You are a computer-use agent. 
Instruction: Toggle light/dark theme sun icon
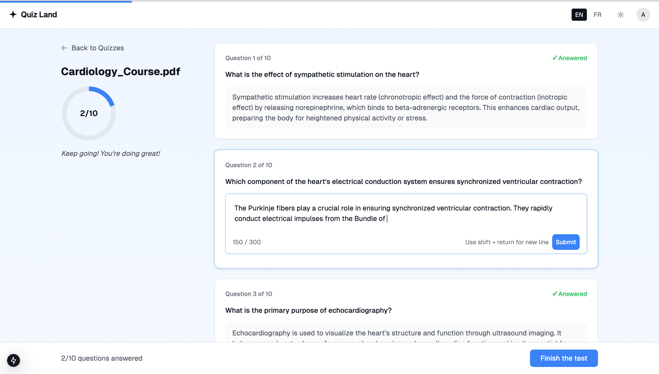tap(620, 15)
